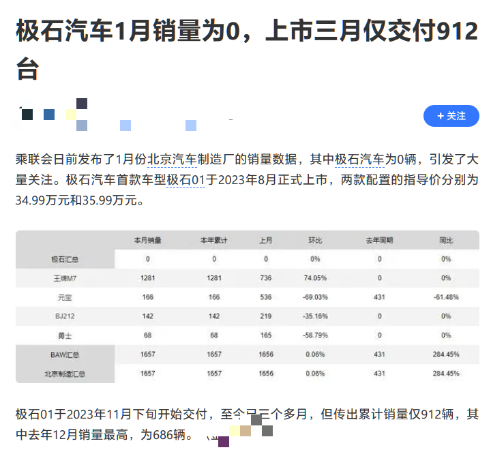Click the 勇士 row label

pos(65,335)
